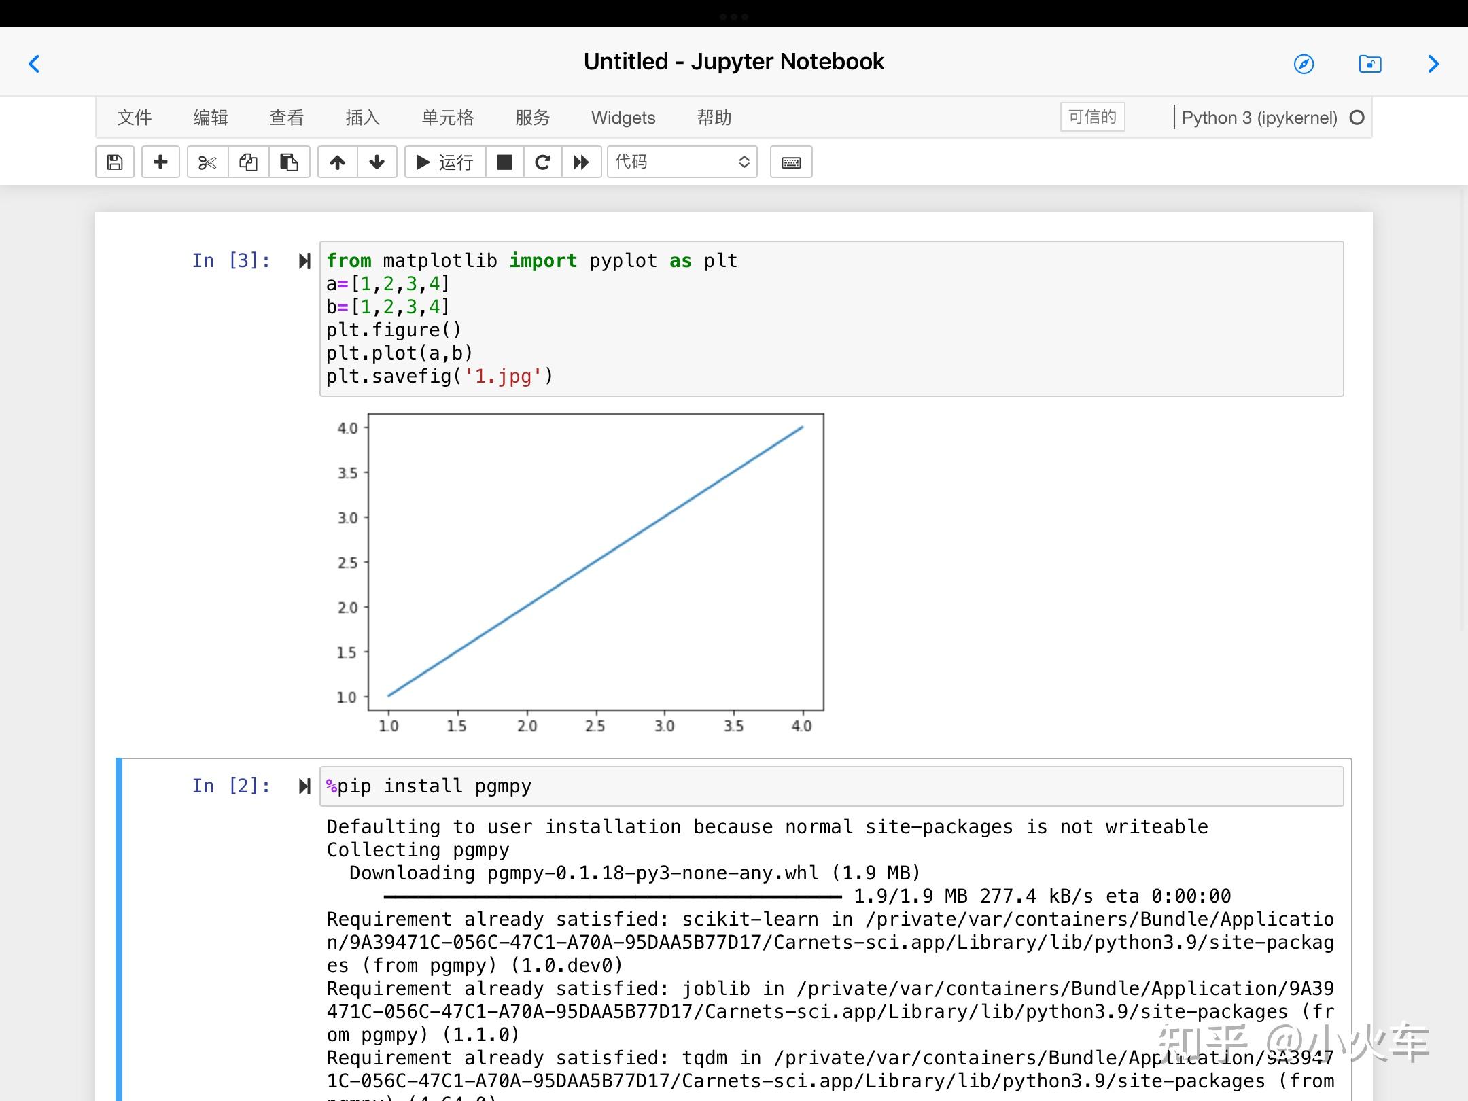Viewport: 1468px width, 1101px height.
Task: Restart and run all fast-forward icon
Action: (581, 162)
